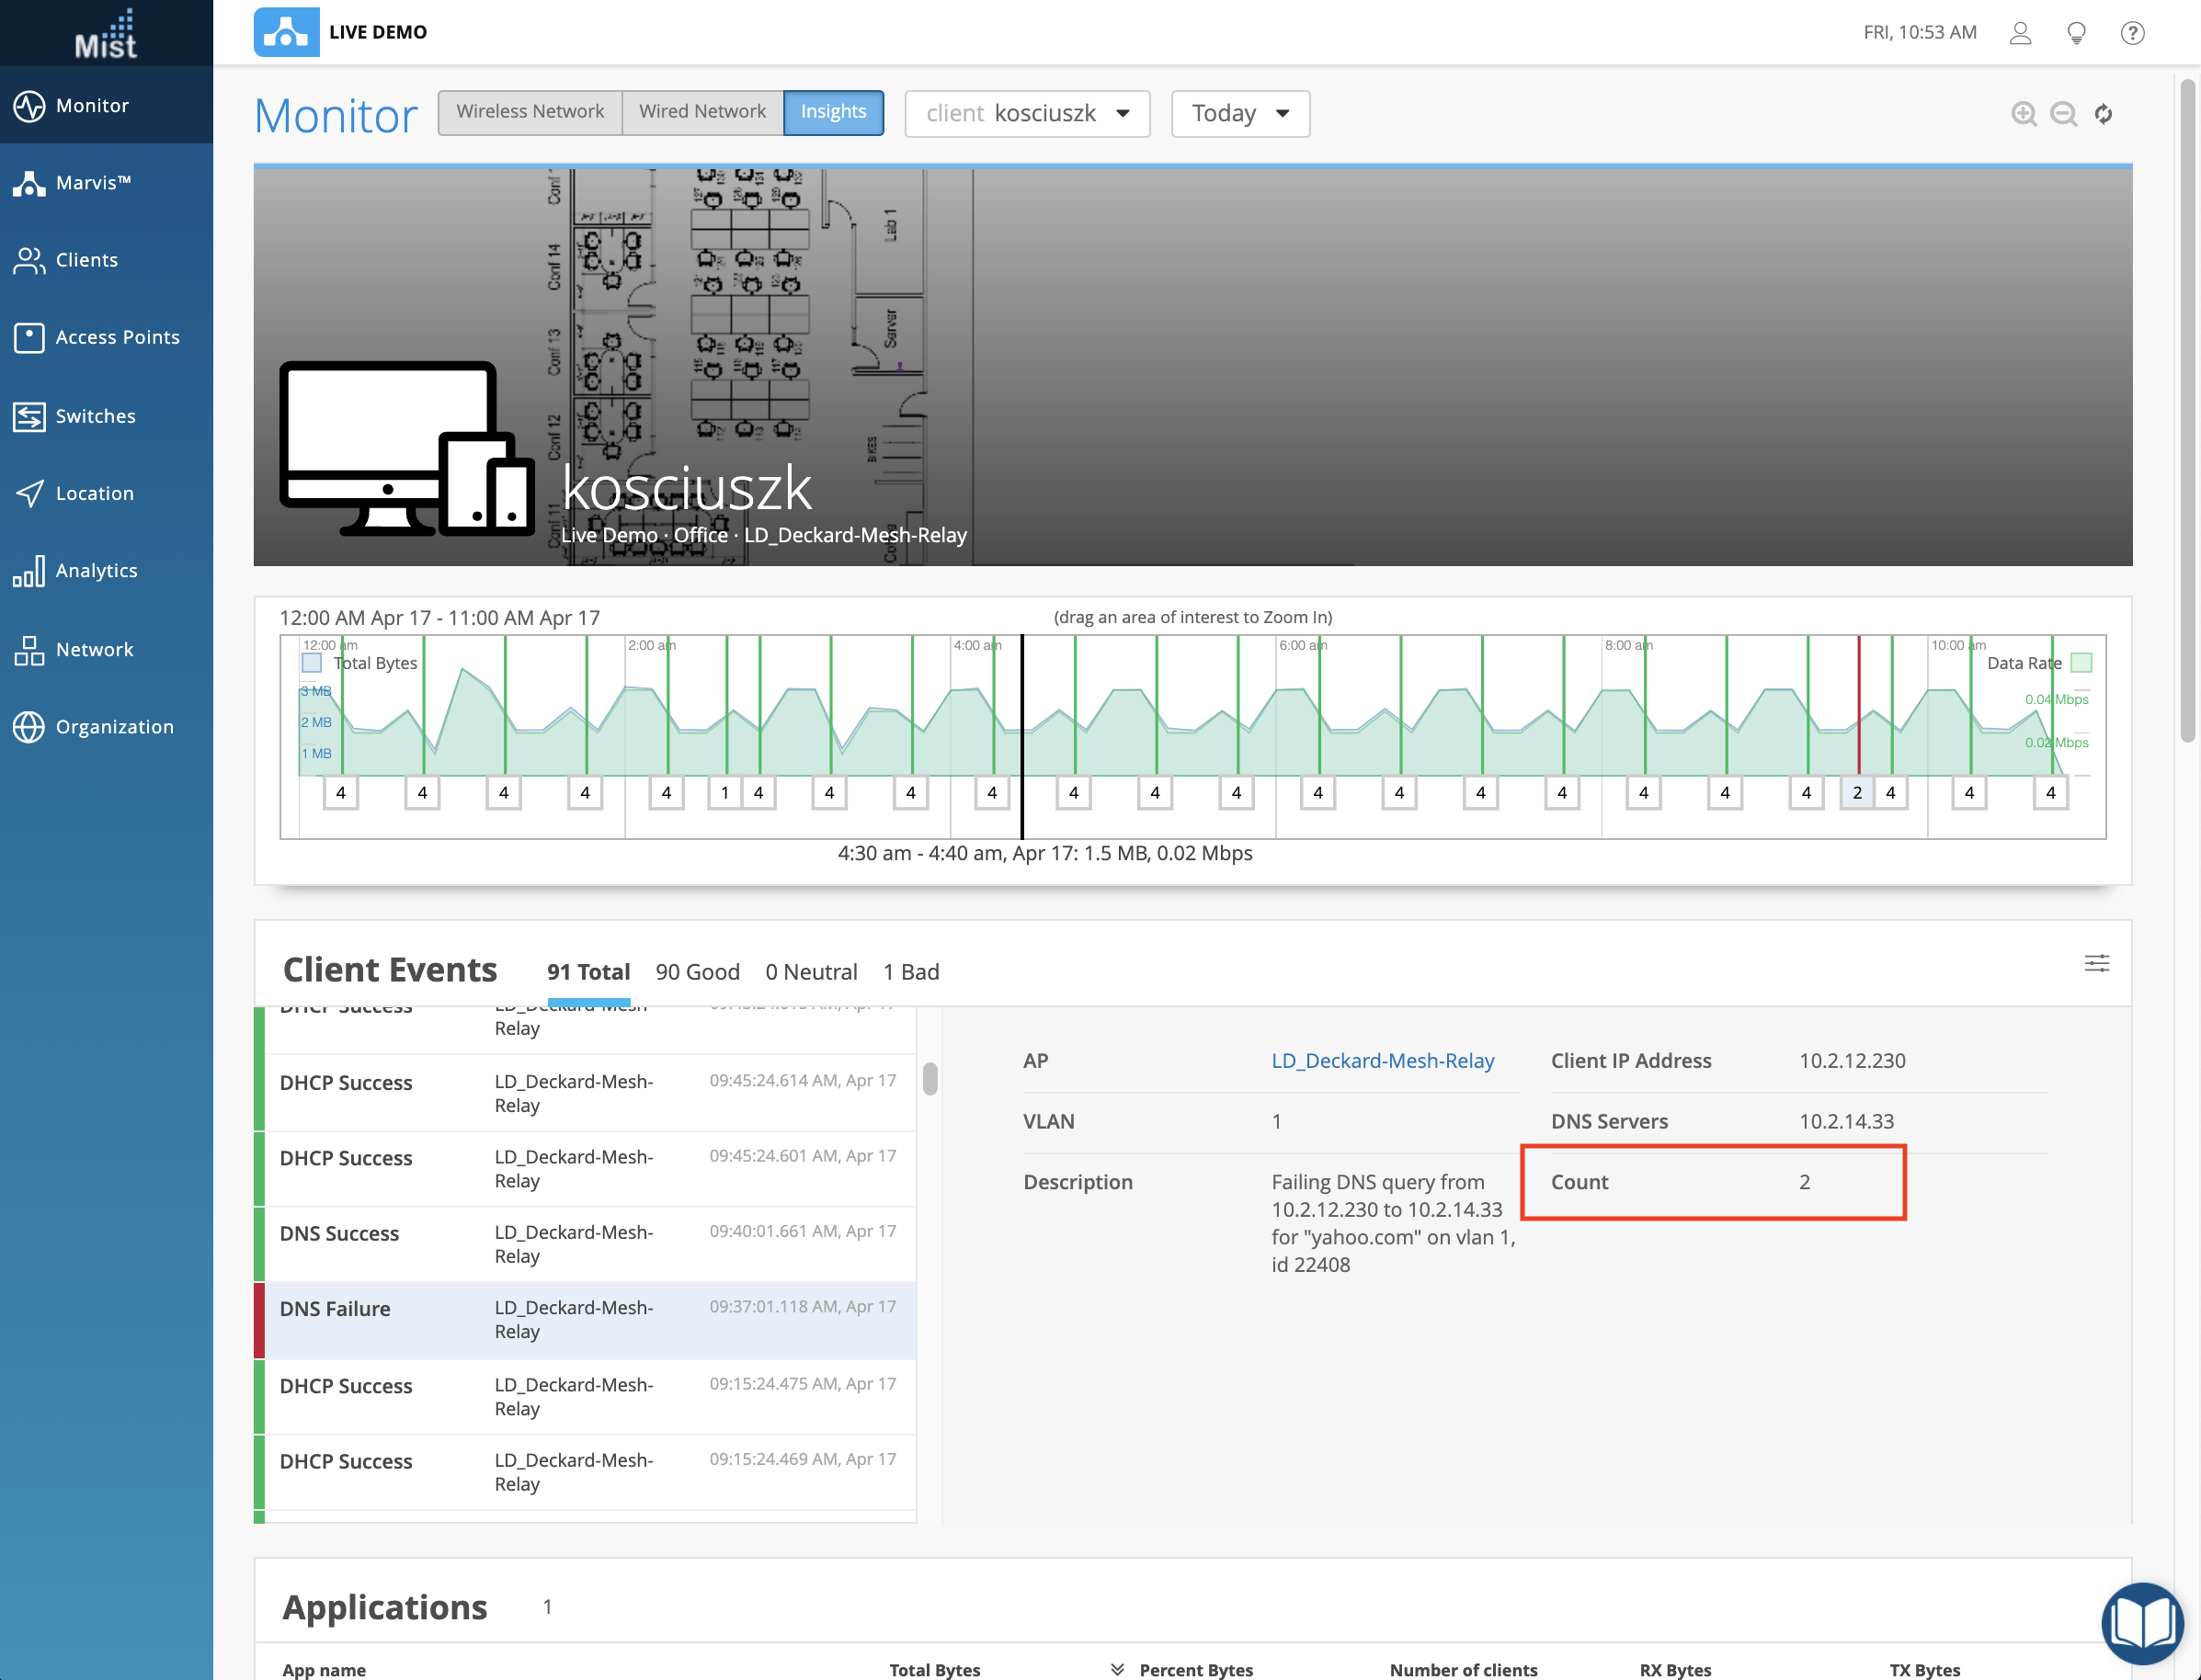Open the help question mark icon
2201x1680 pixels.
pyautogui.click(x=2132, y=33)
